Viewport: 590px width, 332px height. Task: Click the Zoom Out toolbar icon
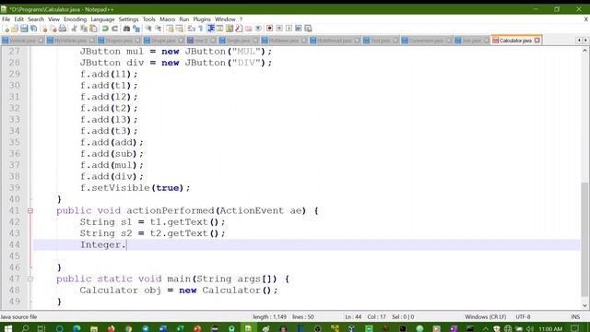(x=158, y=29)
